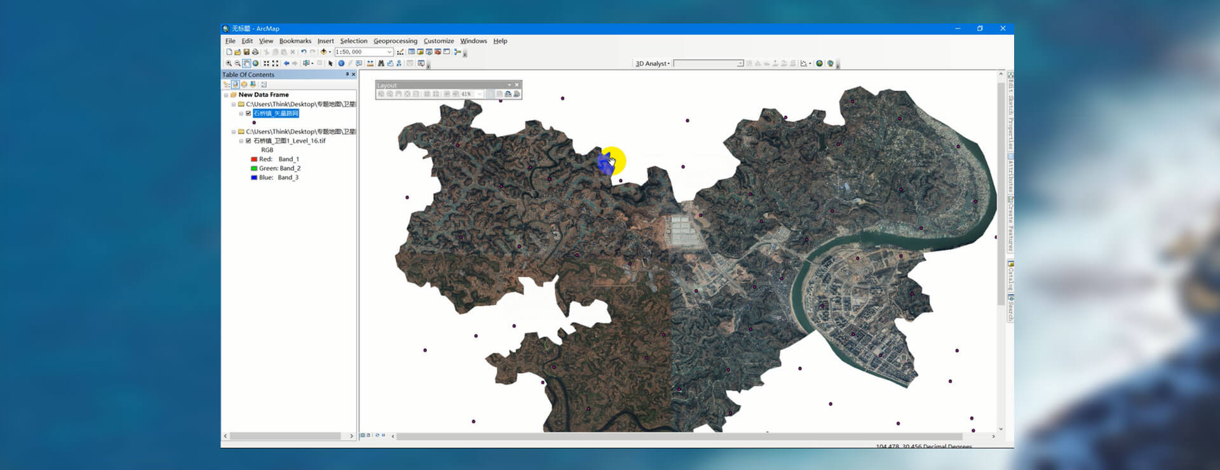Click the Blue Band_3 color swatch
This screenshot has height=470, width=1220.
pos(254,178)
